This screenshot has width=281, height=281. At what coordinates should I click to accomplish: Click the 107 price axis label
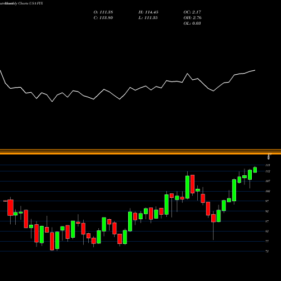(x=268, y=181)
